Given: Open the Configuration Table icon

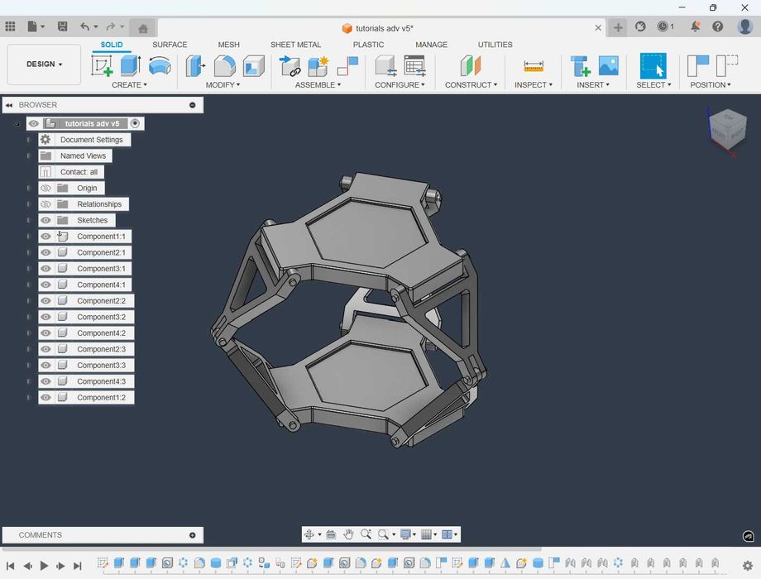Looking at the screenshot, I should (415, 65).
